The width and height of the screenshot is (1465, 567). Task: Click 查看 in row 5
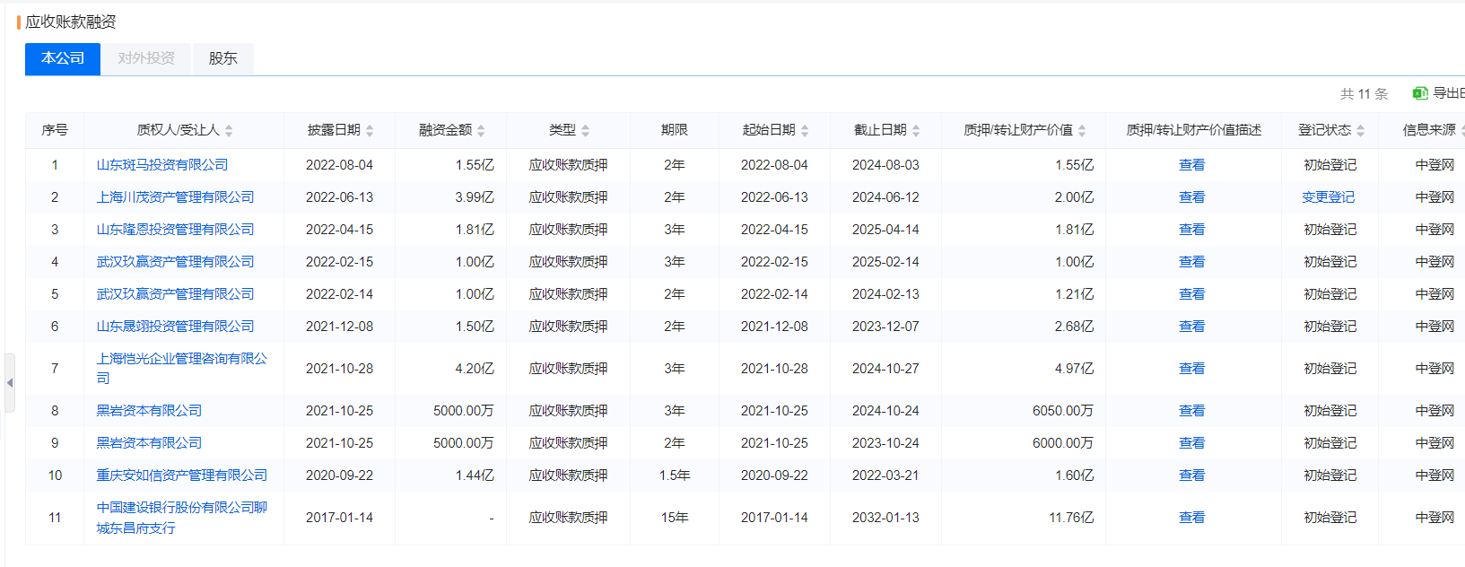click(x=1192, y=294)
